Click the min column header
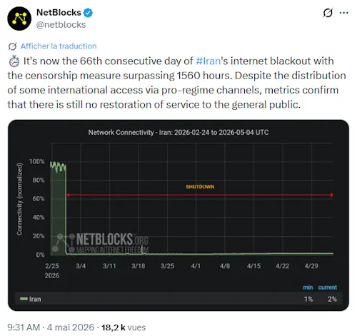The image size is (357, 336). 308,287
